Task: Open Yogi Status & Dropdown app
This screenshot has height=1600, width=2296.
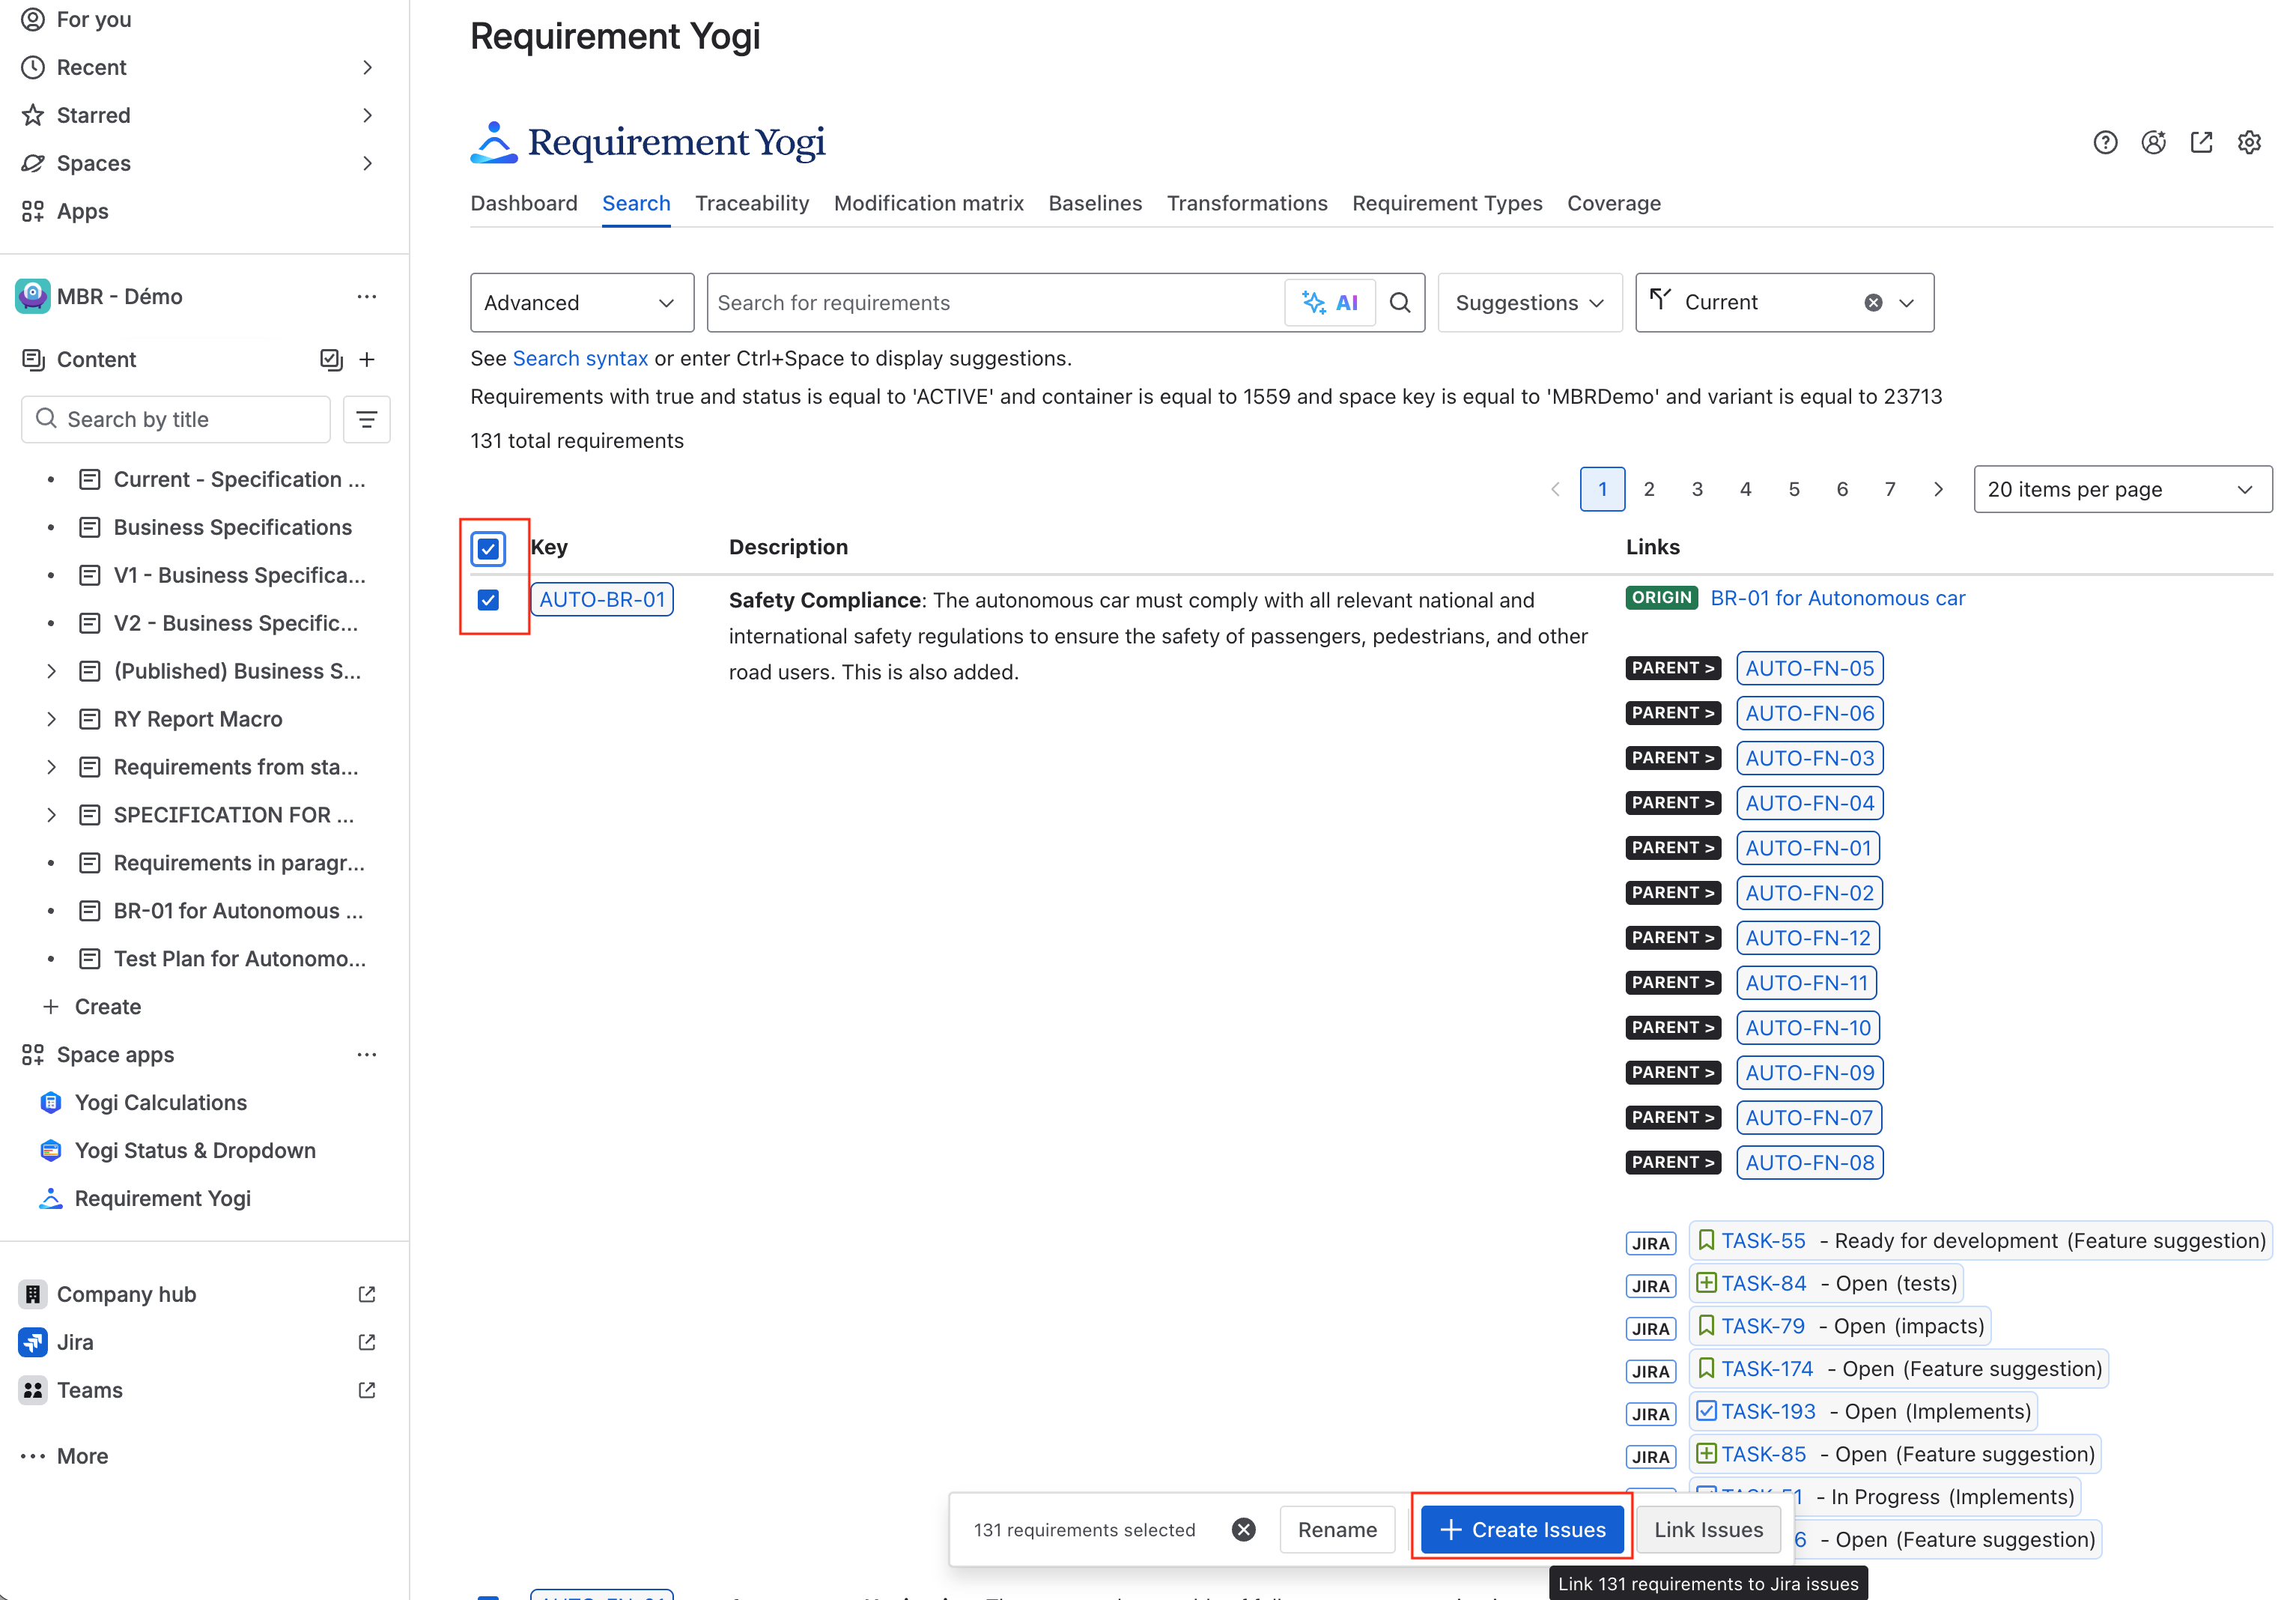Action: [195, 1151]
